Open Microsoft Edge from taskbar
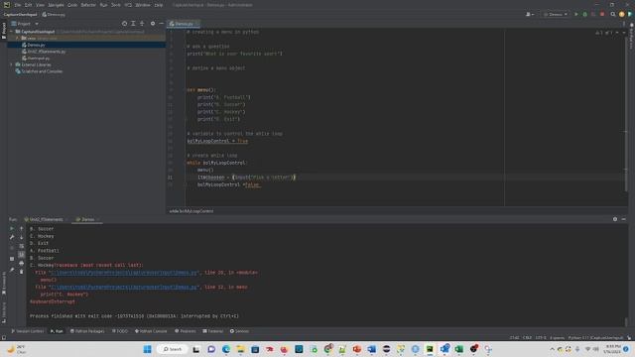The height and width of the screenshot is (357, 635). (226, 349)
